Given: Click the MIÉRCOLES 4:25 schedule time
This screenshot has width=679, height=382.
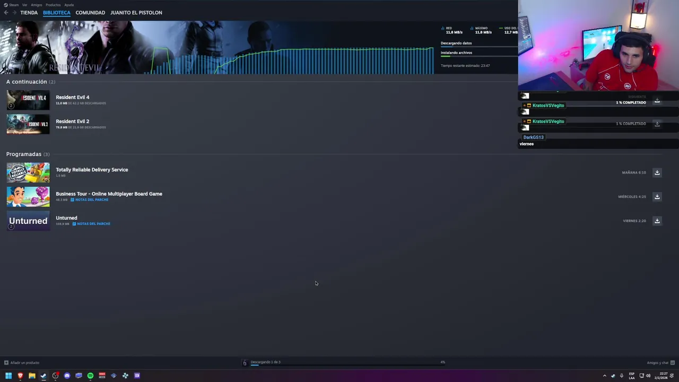Looking at the screenshot, I should click(x=632, y=197).
